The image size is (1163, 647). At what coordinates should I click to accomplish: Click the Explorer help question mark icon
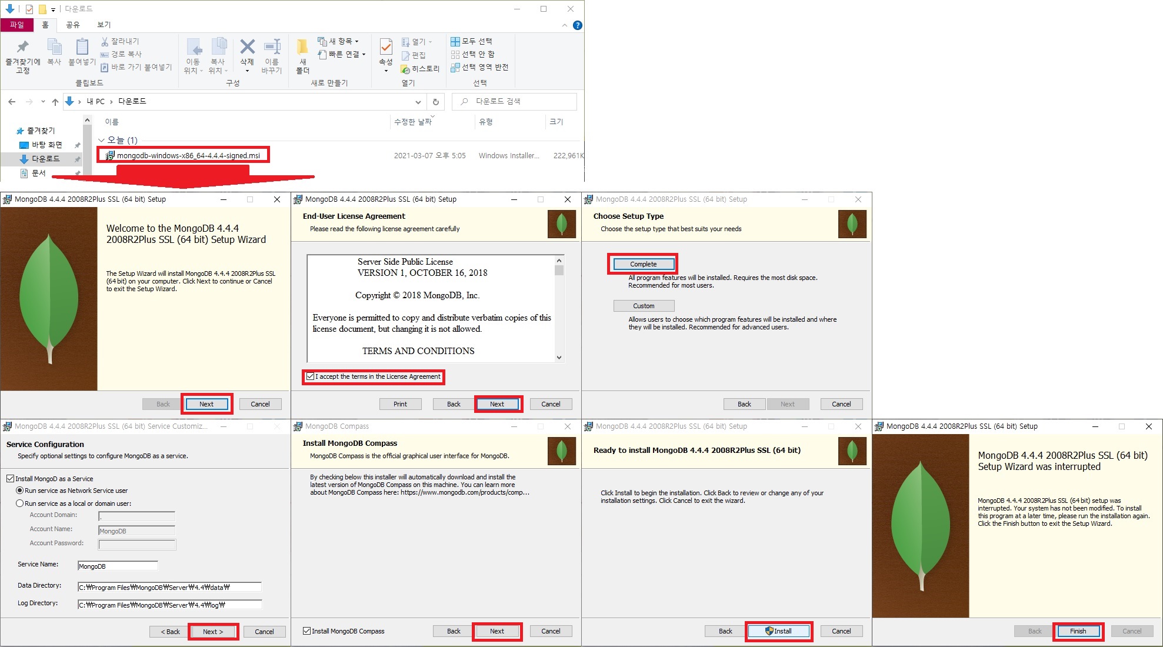(x=577, y=25)
